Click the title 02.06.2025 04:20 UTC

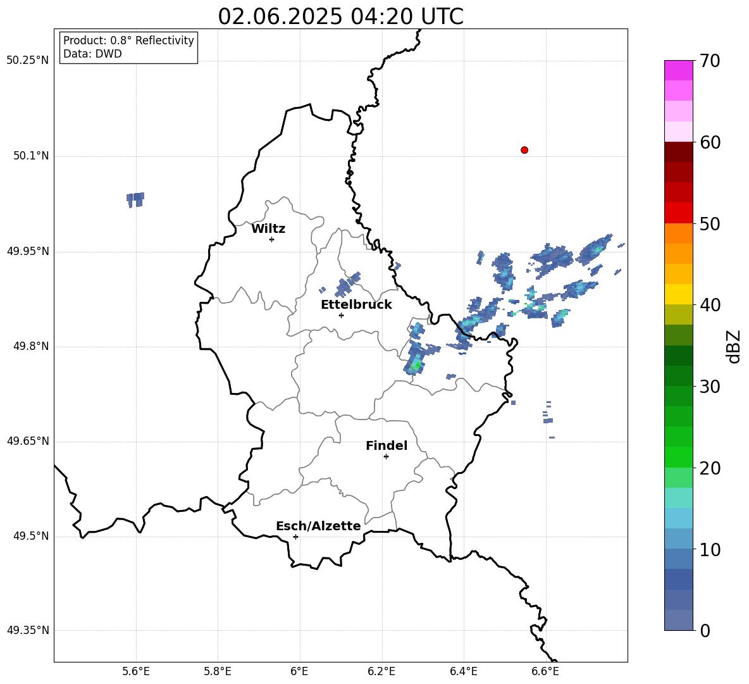click(x=340, y=16)
